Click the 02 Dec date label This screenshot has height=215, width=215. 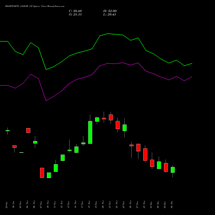158,205
